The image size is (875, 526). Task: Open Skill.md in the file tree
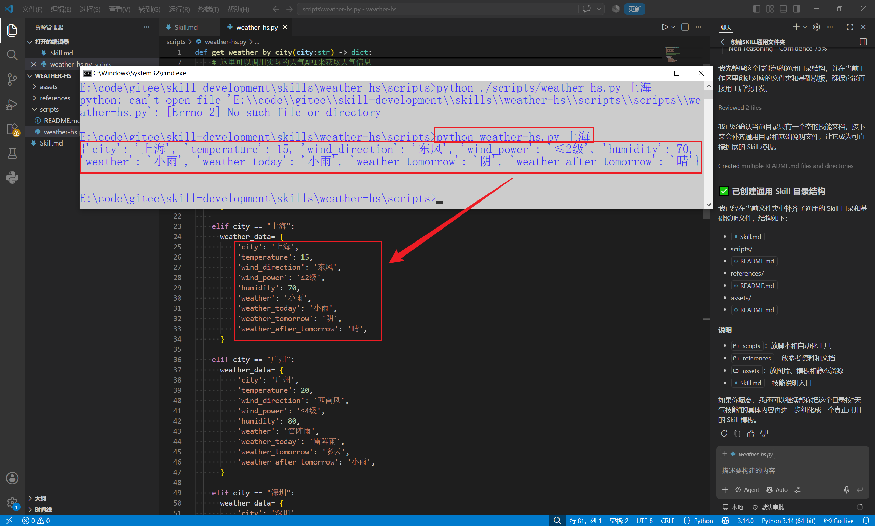point(51,143)
